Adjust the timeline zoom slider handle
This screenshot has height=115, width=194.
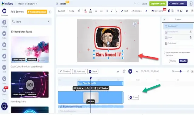pos(181,71)
